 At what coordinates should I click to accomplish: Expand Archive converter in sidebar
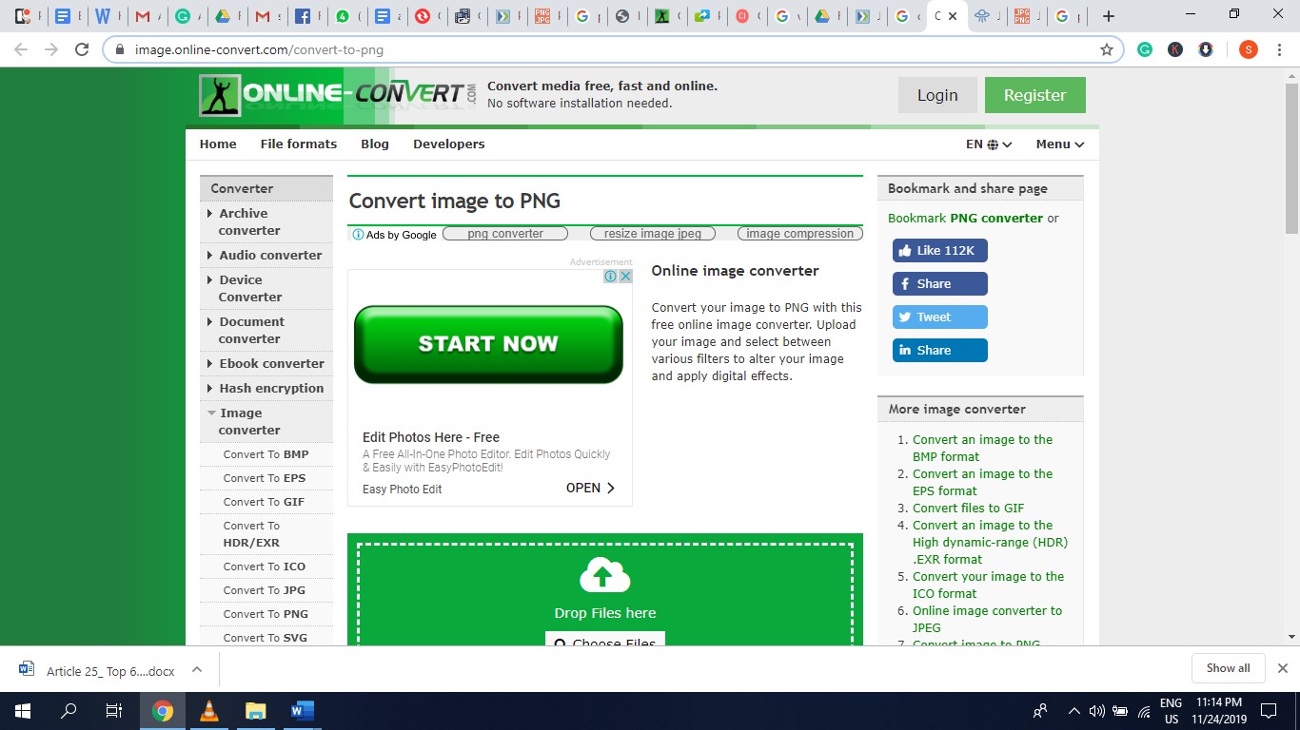point(266,221)
